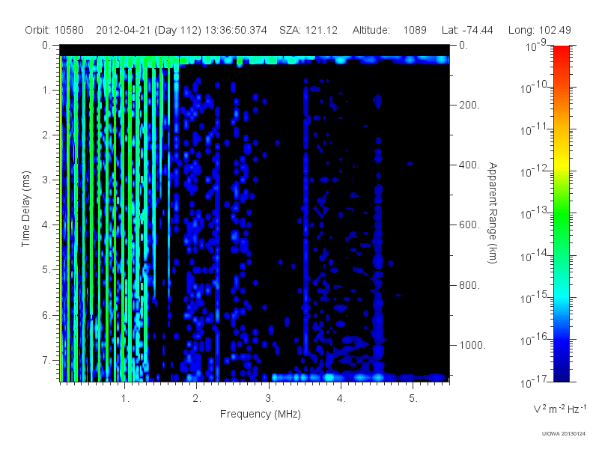
Task: Click the Frequency (MHz) axis title
Action: [x=260, y=414]
